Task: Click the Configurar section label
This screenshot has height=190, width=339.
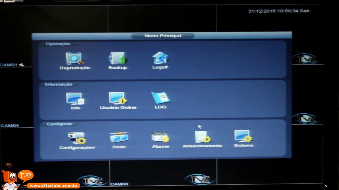Action: click(59, 124)
